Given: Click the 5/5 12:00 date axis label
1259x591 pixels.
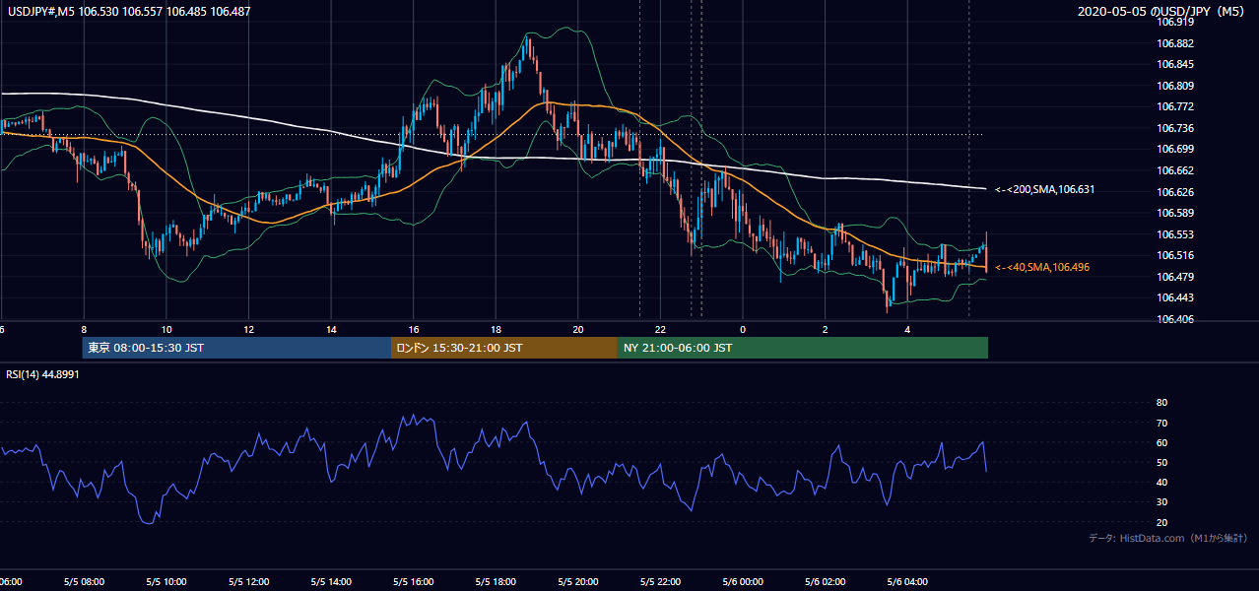Looking at the screenshot, I should tap(248, 582).
